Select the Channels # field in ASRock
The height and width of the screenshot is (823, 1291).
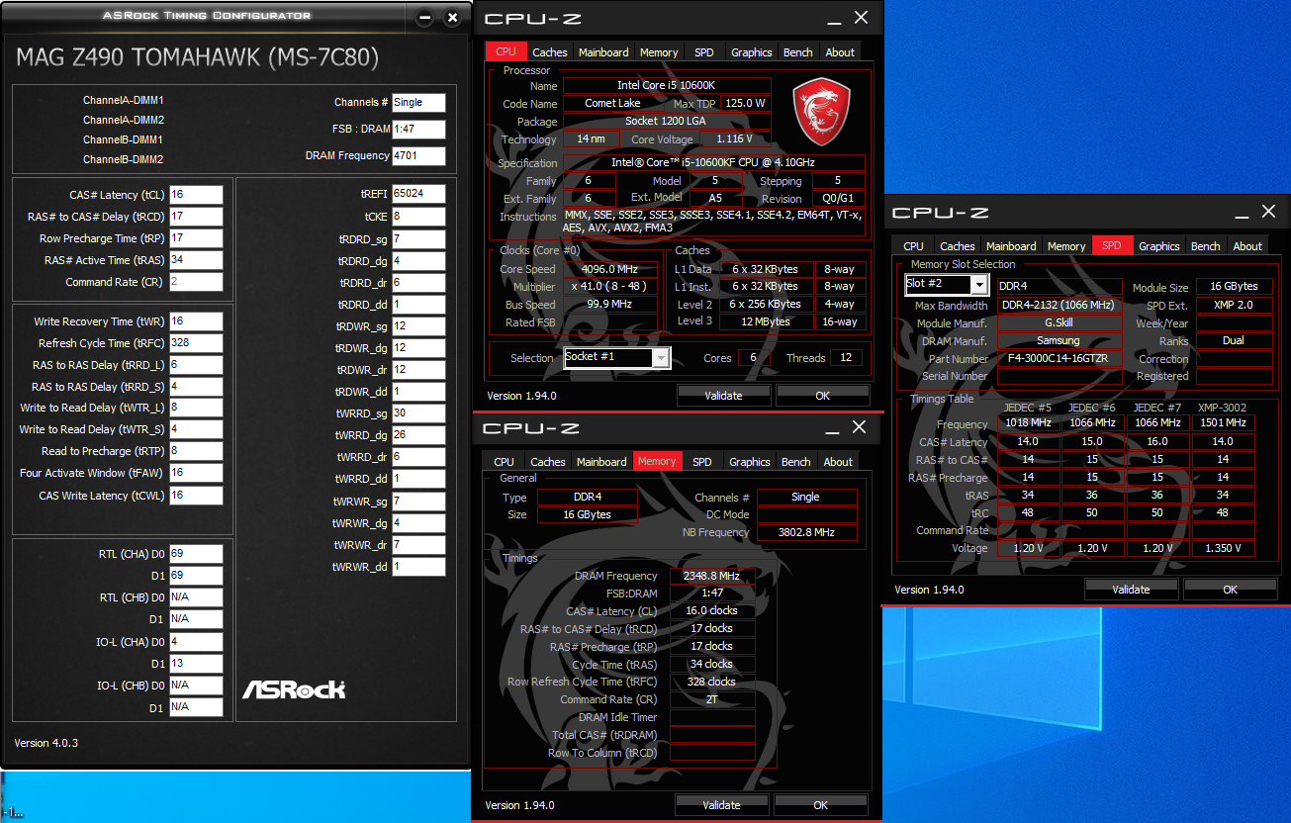point(418,102)
